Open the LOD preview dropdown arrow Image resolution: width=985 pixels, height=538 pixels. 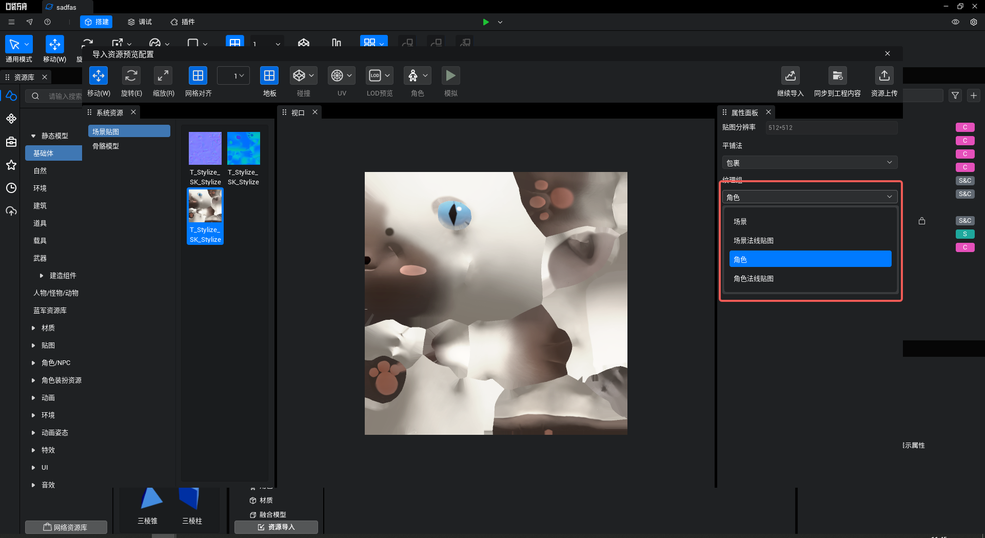tap(387, 76)
